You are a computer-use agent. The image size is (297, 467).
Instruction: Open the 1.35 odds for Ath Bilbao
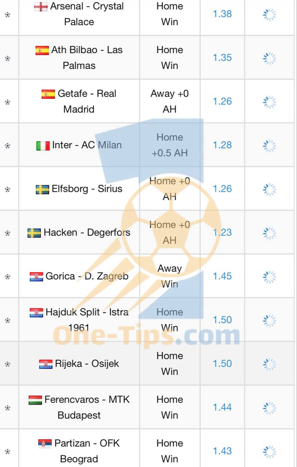(222, 58)
